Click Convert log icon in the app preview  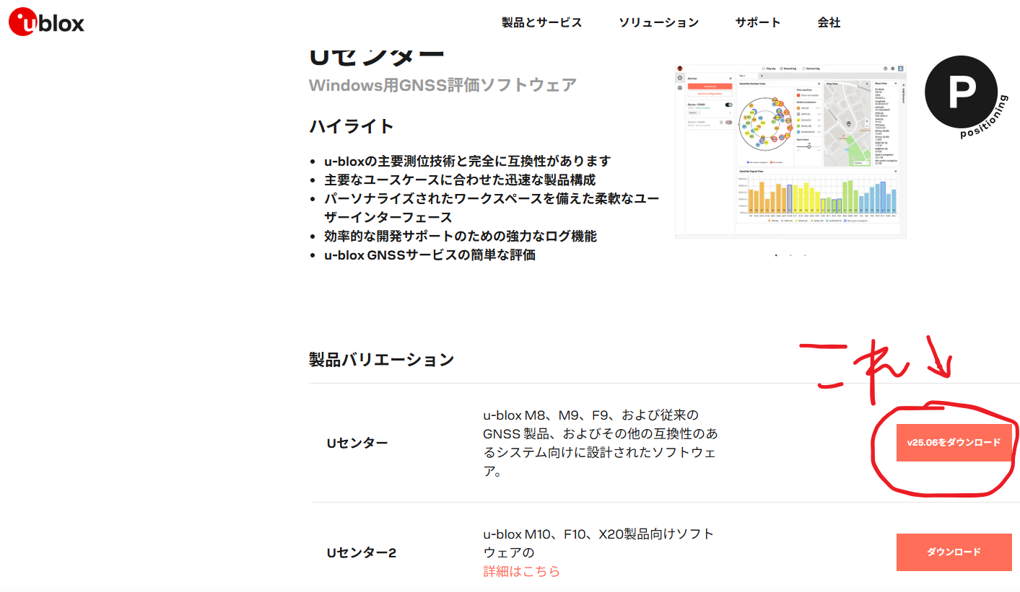point(804,69)
